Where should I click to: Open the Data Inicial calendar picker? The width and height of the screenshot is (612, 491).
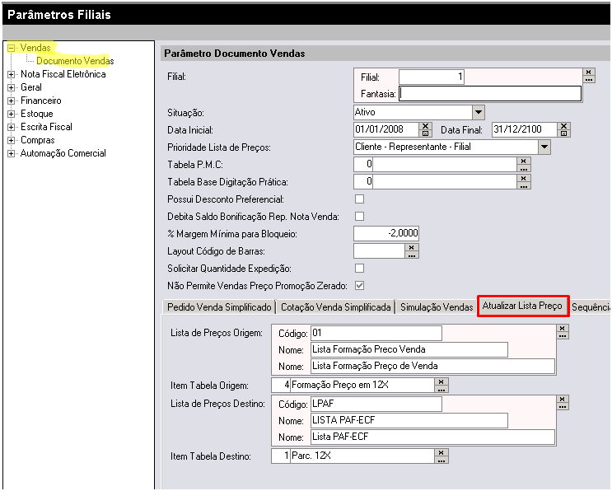[x=425, y=133]
